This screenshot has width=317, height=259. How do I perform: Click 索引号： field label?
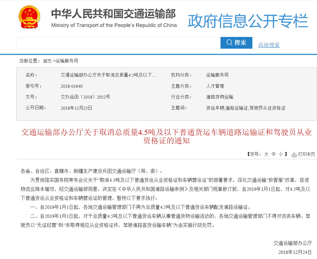pos(34,86)
